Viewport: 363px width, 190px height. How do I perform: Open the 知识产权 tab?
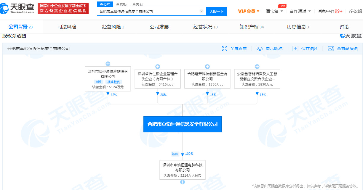[252, 27]
